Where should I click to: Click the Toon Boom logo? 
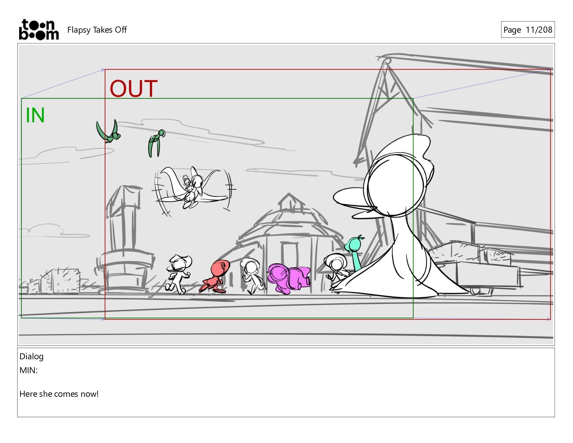click(x=39, y=30)
